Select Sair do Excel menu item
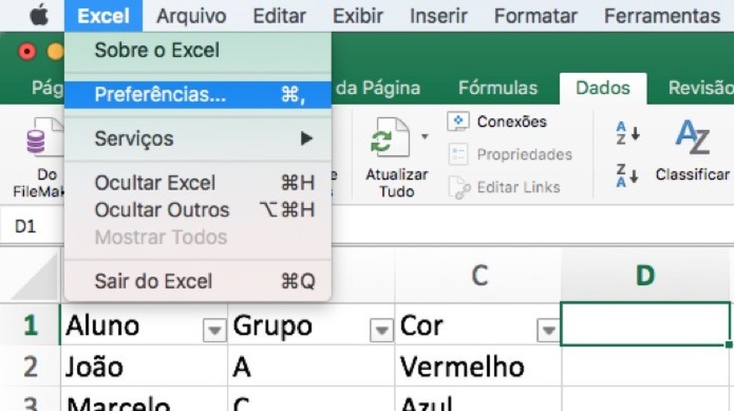The height and width of the screenshot is (411, 734). click(153, 282)
